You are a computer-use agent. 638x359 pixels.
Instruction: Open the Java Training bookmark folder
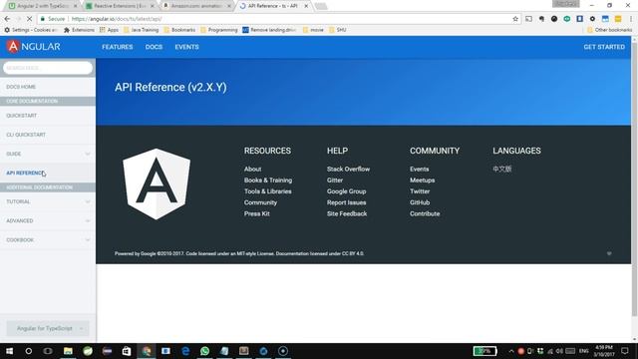(142, 30)
